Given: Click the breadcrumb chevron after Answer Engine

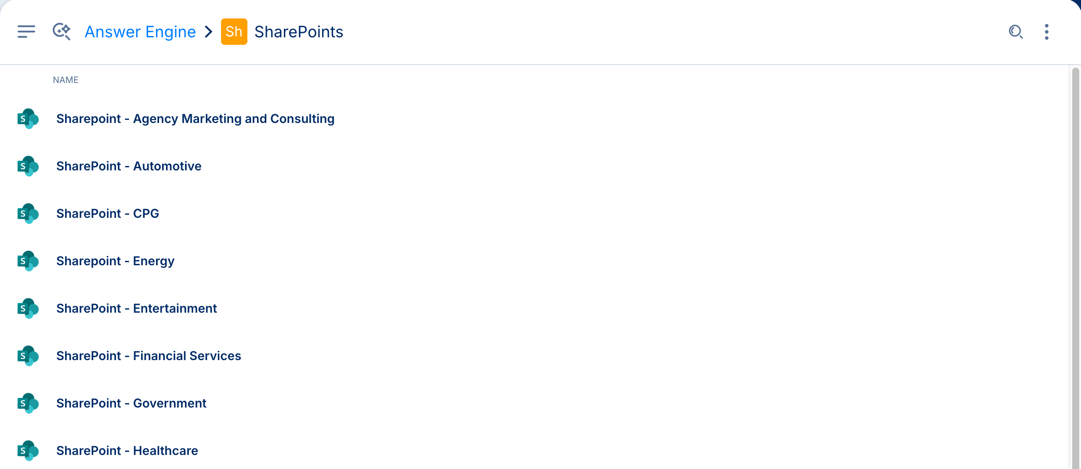Looking at the screenshot, I should tap(208, 32).
